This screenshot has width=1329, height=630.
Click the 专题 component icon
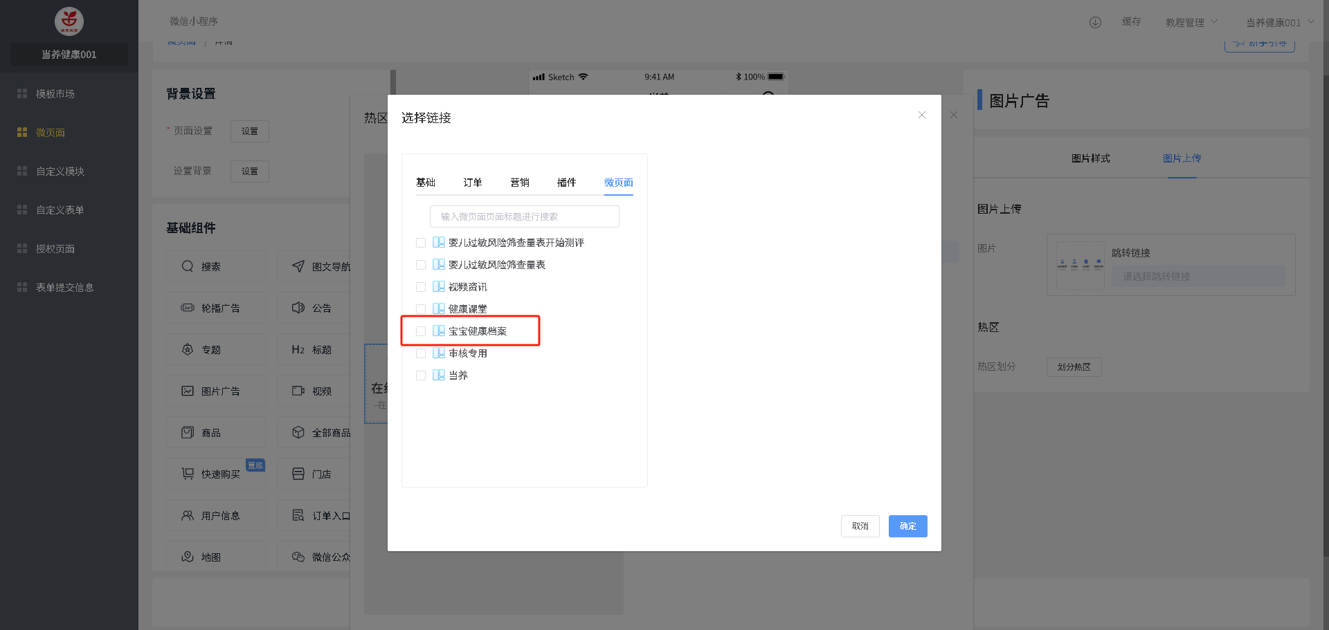point(188,349)
